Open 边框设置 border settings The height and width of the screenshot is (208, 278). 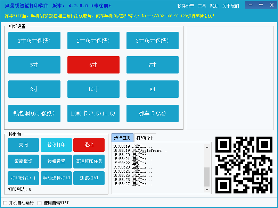click(x=56, y=161)
